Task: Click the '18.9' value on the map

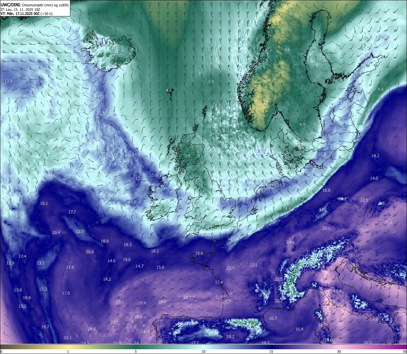Action: click(x=105, y=241)
